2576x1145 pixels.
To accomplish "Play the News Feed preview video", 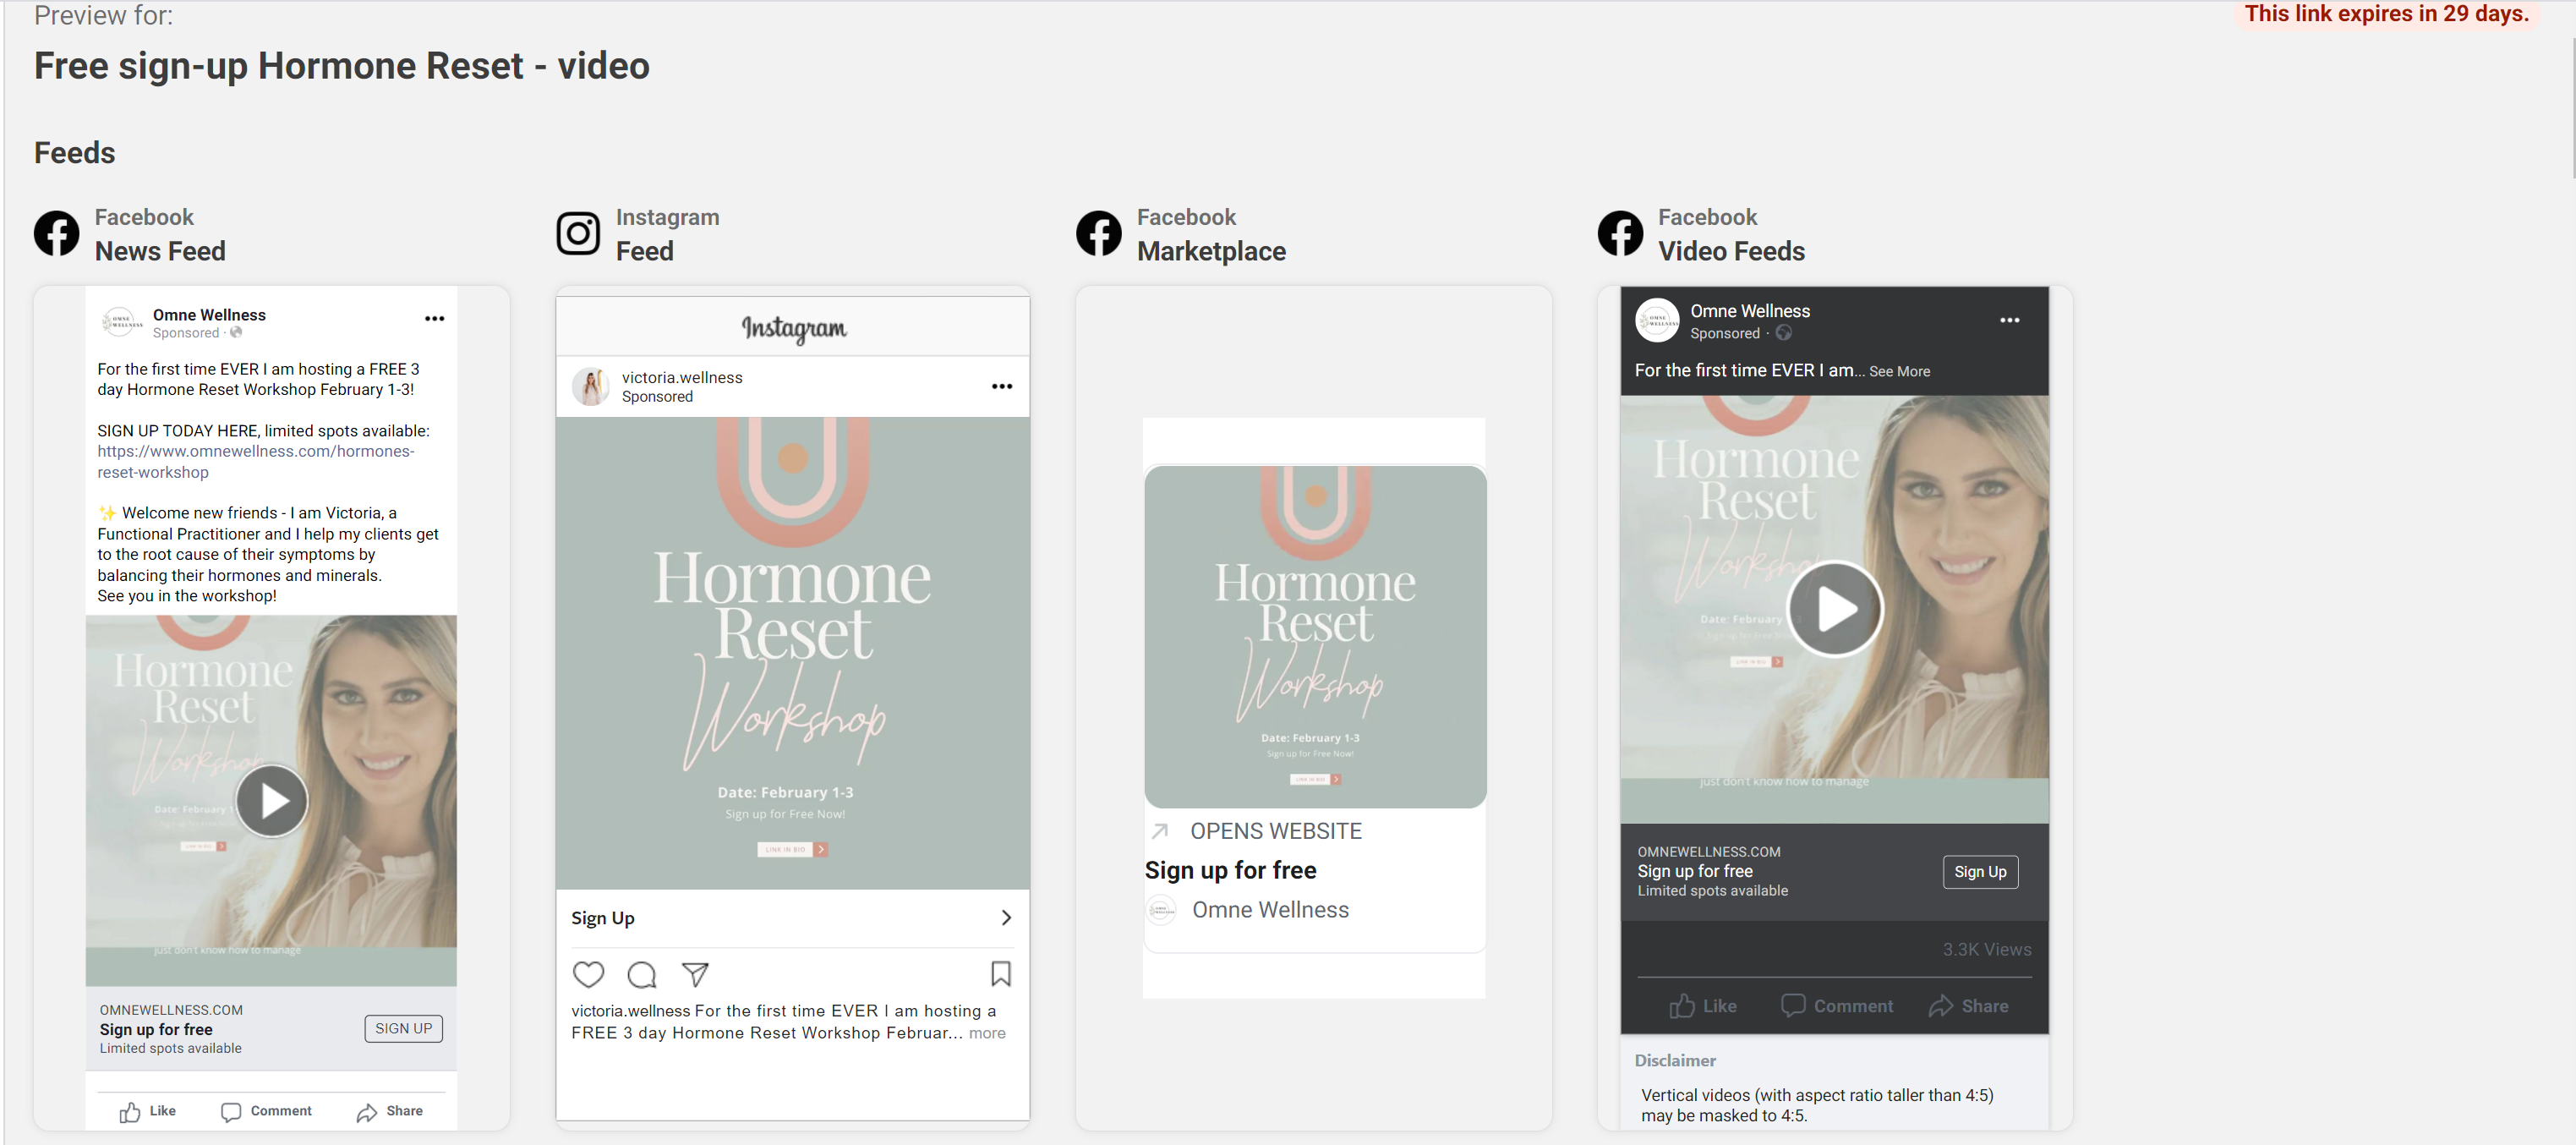I will click(271, 800).
